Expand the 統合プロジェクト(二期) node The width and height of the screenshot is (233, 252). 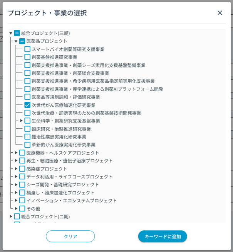tap(11, 216)
